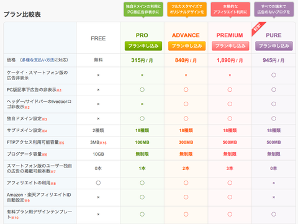Viewport: 298px width, 224px height.
Task: Apply for the PRO plan
Action: [143, 46]
